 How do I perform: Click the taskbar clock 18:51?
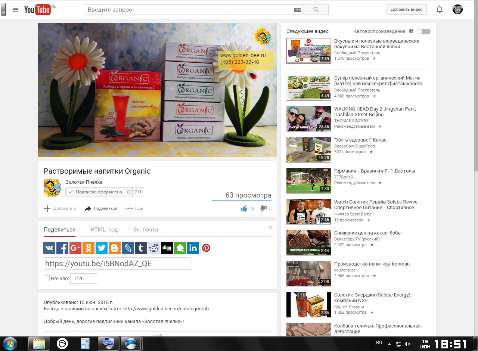click(x=451, y=344)
